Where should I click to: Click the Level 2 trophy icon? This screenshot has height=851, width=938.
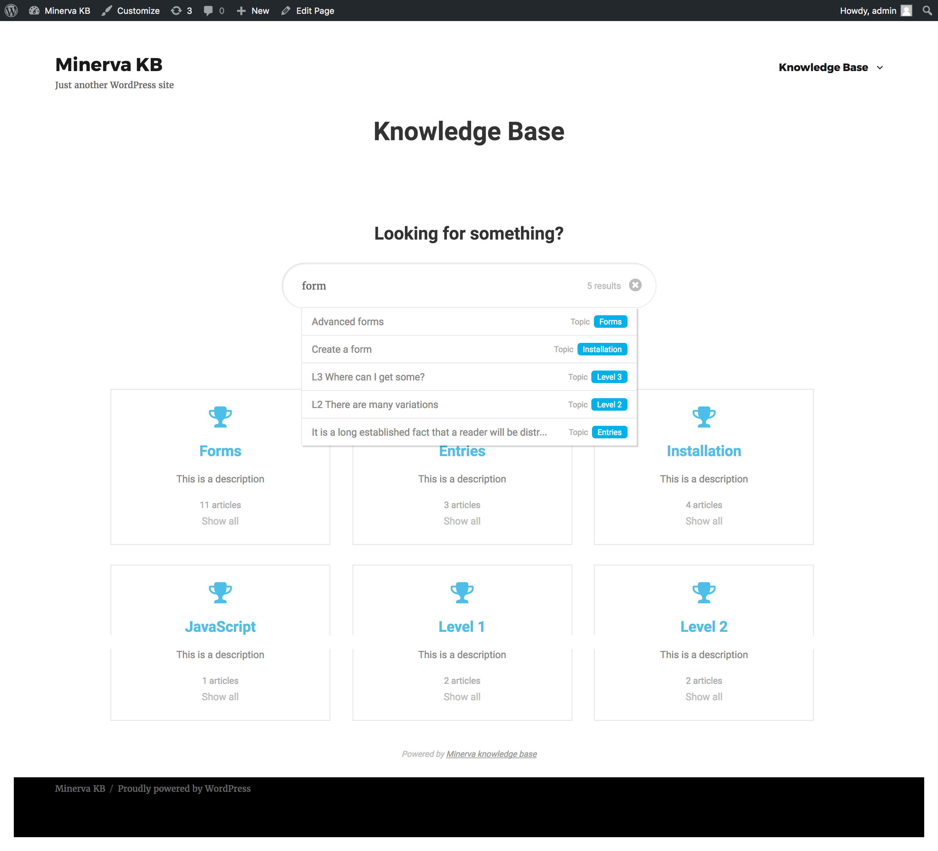tap(704, 593)
